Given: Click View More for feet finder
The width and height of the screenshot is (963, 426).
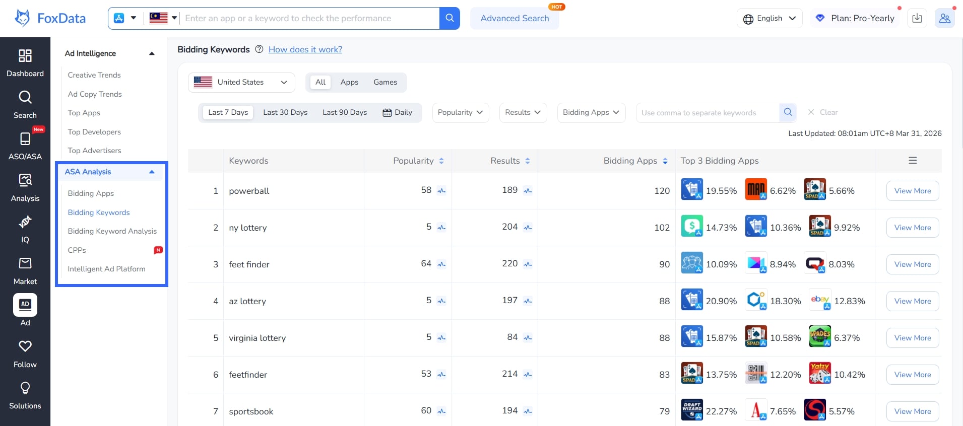Looking at the screenshot, I should point(913,264).
